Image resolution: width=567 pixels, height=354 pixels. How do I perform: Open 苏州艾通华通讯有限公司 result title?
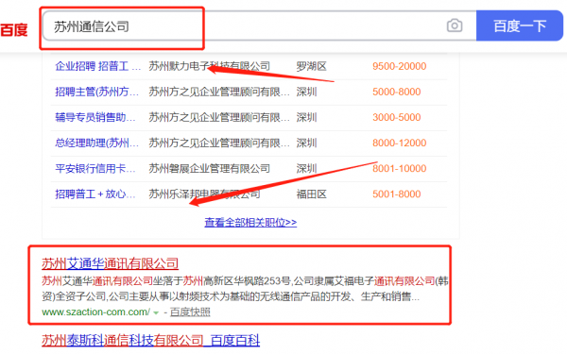point(110,263)
